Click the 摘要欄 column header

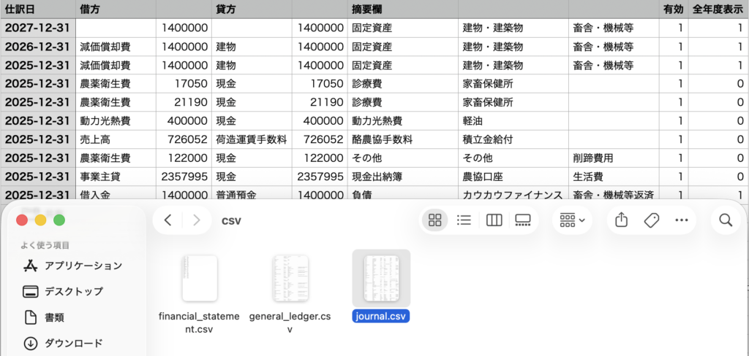click(x=366, y=9)
